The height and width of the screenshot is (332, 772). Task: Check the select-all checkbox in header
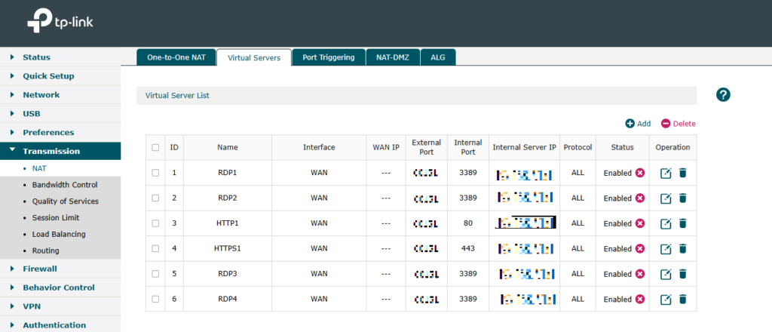tap(155, 148)
